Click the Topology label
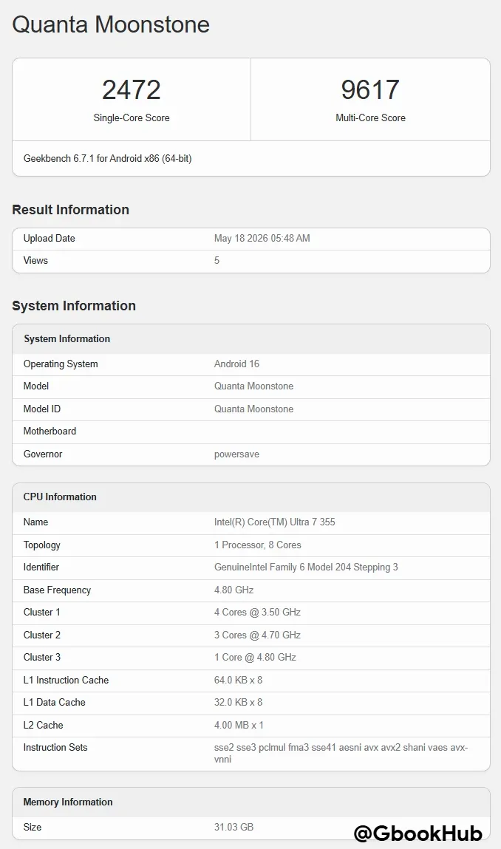The height and width of the screenshot is (849, 501). pyautogui.click(x=41, y=545)
